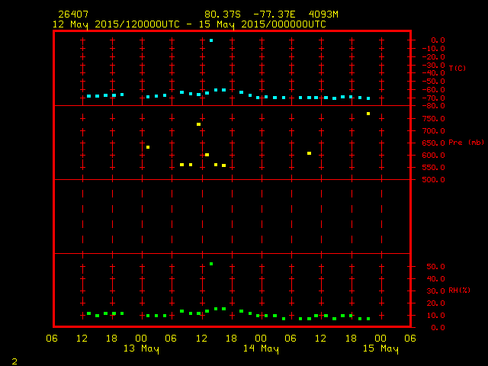This screenshot has height=366, width=488.
Task: Click the 750.0 pressure label
Action: [434, 119]
